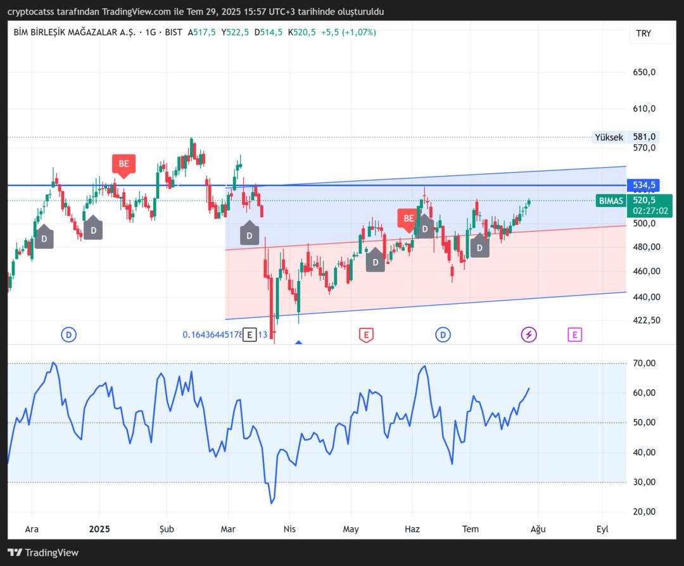The width and height of the screenshot is (684, 566).
Task: Open the red E earnings marker
Action: click(x=366, y=336)
